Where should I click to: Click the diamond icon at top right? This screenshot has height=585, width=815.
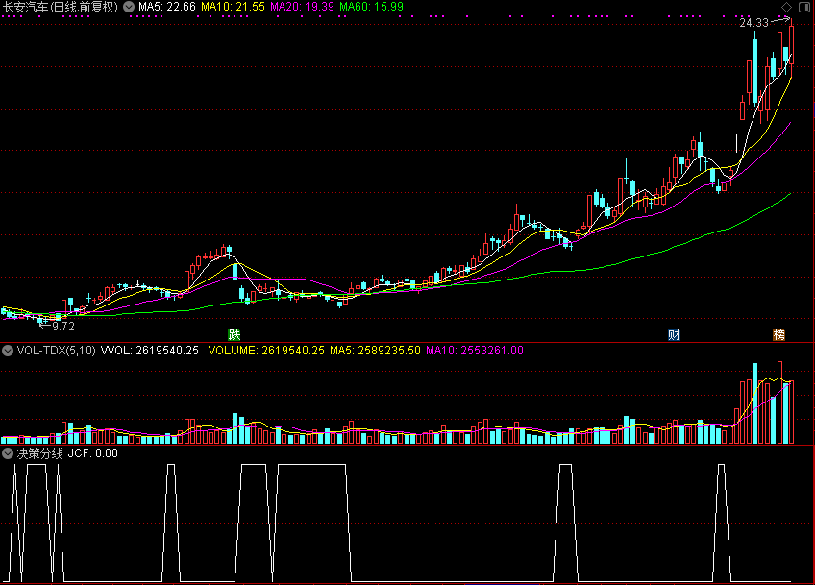point(786,7)
